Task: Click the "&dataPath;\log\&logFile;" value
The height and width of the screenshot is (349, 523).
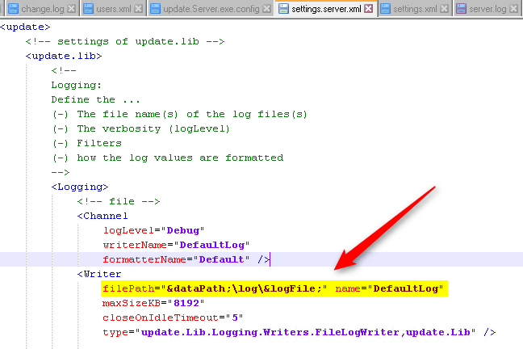Action: pos(244,288)
